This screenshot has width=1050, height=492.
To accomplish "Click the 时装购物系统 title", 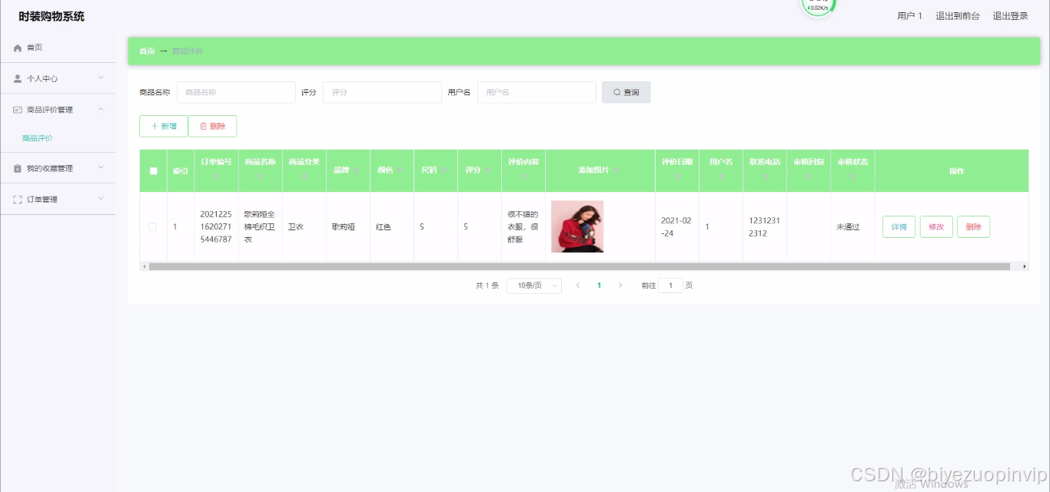I will pyautogui.click(x=52, y=16).
